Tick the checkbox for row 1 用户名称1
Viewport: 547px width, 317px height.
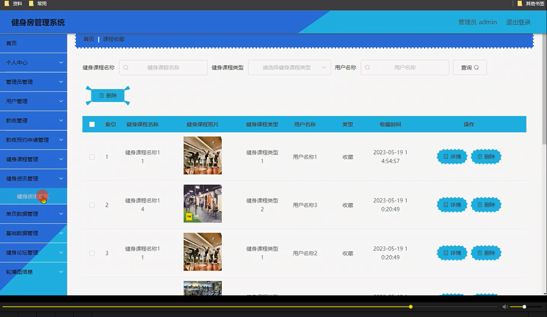point(92,157)
